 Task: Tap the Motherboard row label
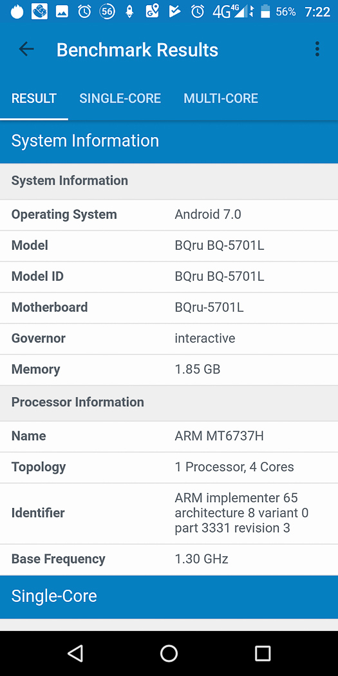(49, 307)
